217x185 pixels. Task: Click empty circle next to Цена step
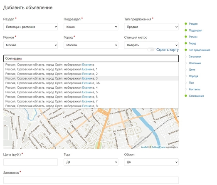[186, 70]
